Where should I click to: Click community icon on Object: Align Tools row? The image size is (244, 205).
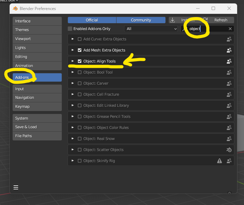[x=229, y=61]
